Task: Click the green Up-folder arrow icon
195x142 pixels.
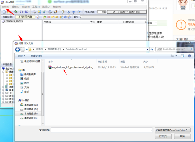Action: [45, 17]
